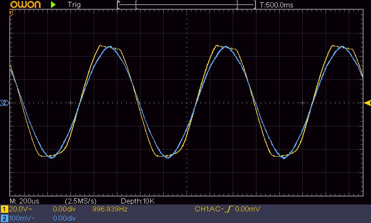
Task: Click the 996.939Hz frequency readout
Action: pos(110,209)
